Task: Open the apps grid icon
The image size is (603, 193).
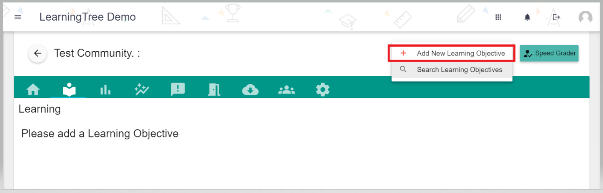Action: pos(498,17)
